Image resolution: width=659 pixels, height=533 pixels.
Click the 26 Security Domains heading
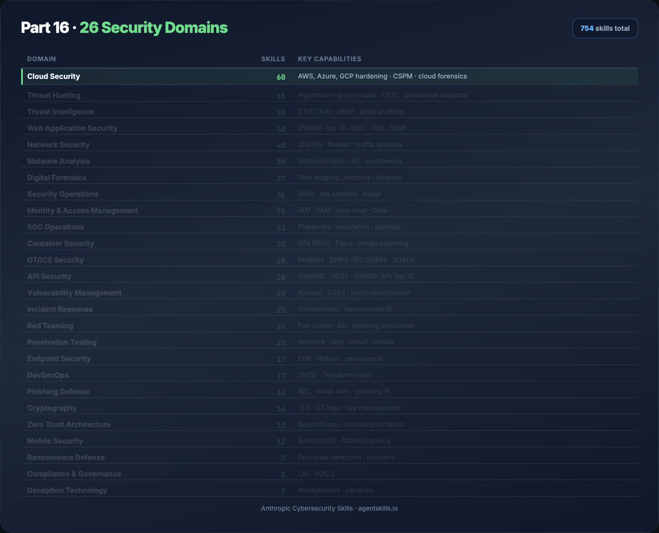pyautogui.click(x=154, y=28)
